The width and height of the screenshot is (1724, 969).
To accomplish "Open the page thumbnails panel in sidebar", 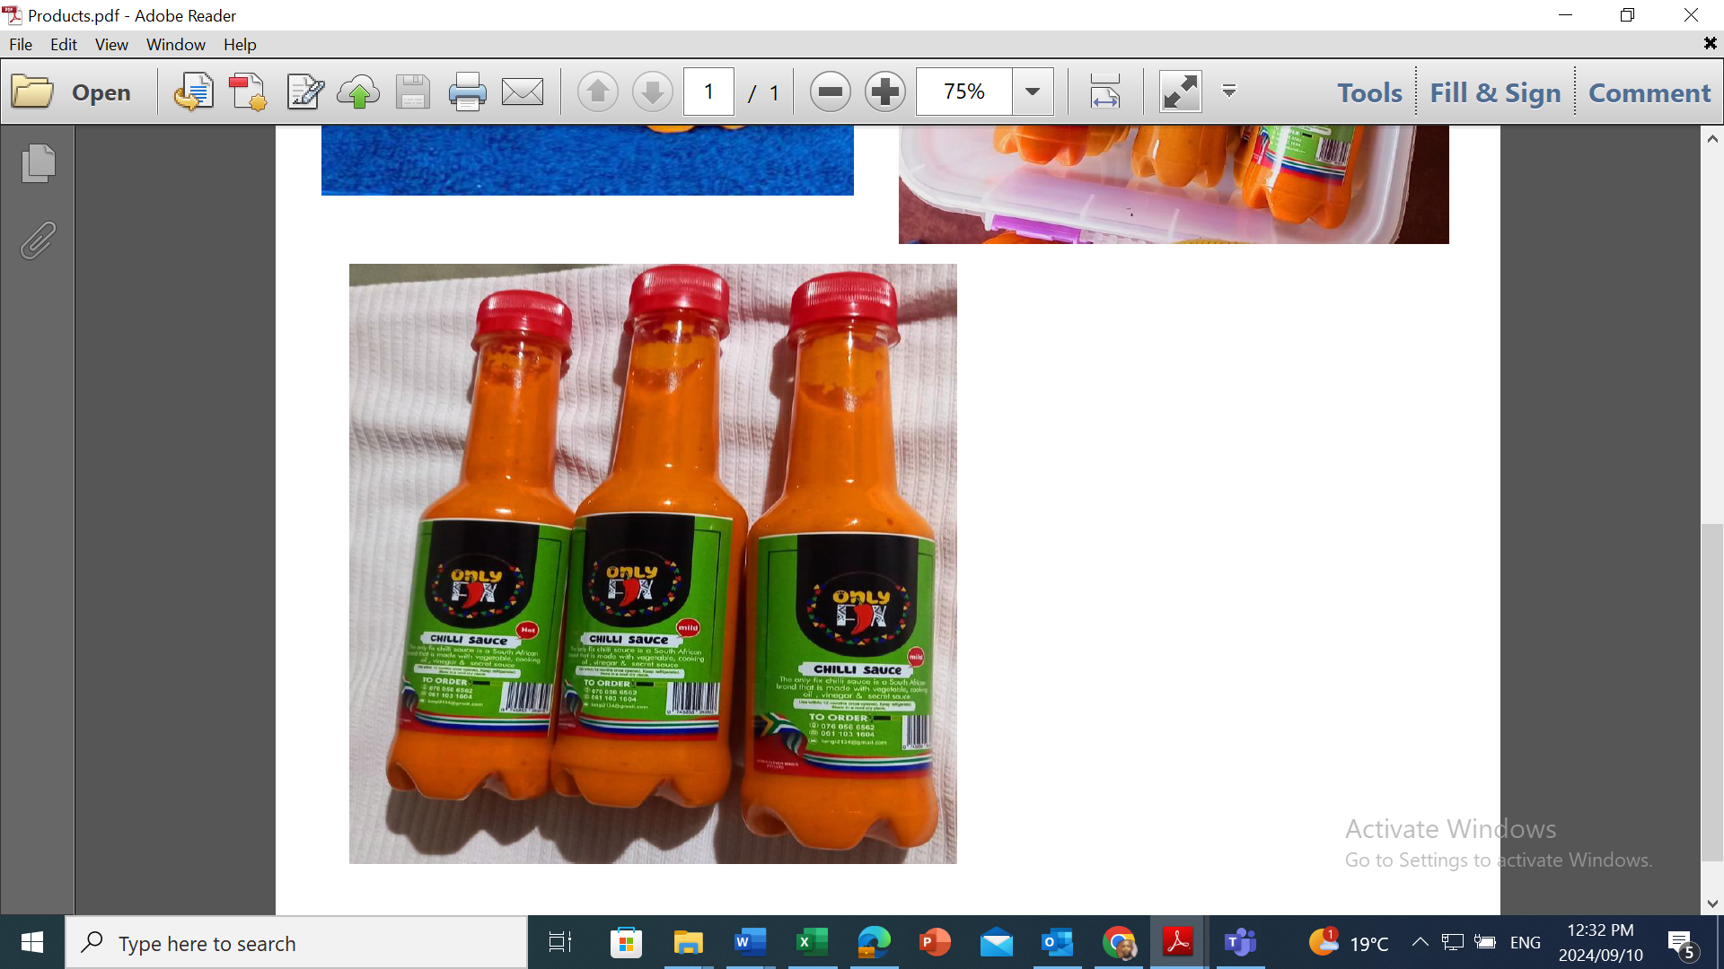I will coord(38,163).
